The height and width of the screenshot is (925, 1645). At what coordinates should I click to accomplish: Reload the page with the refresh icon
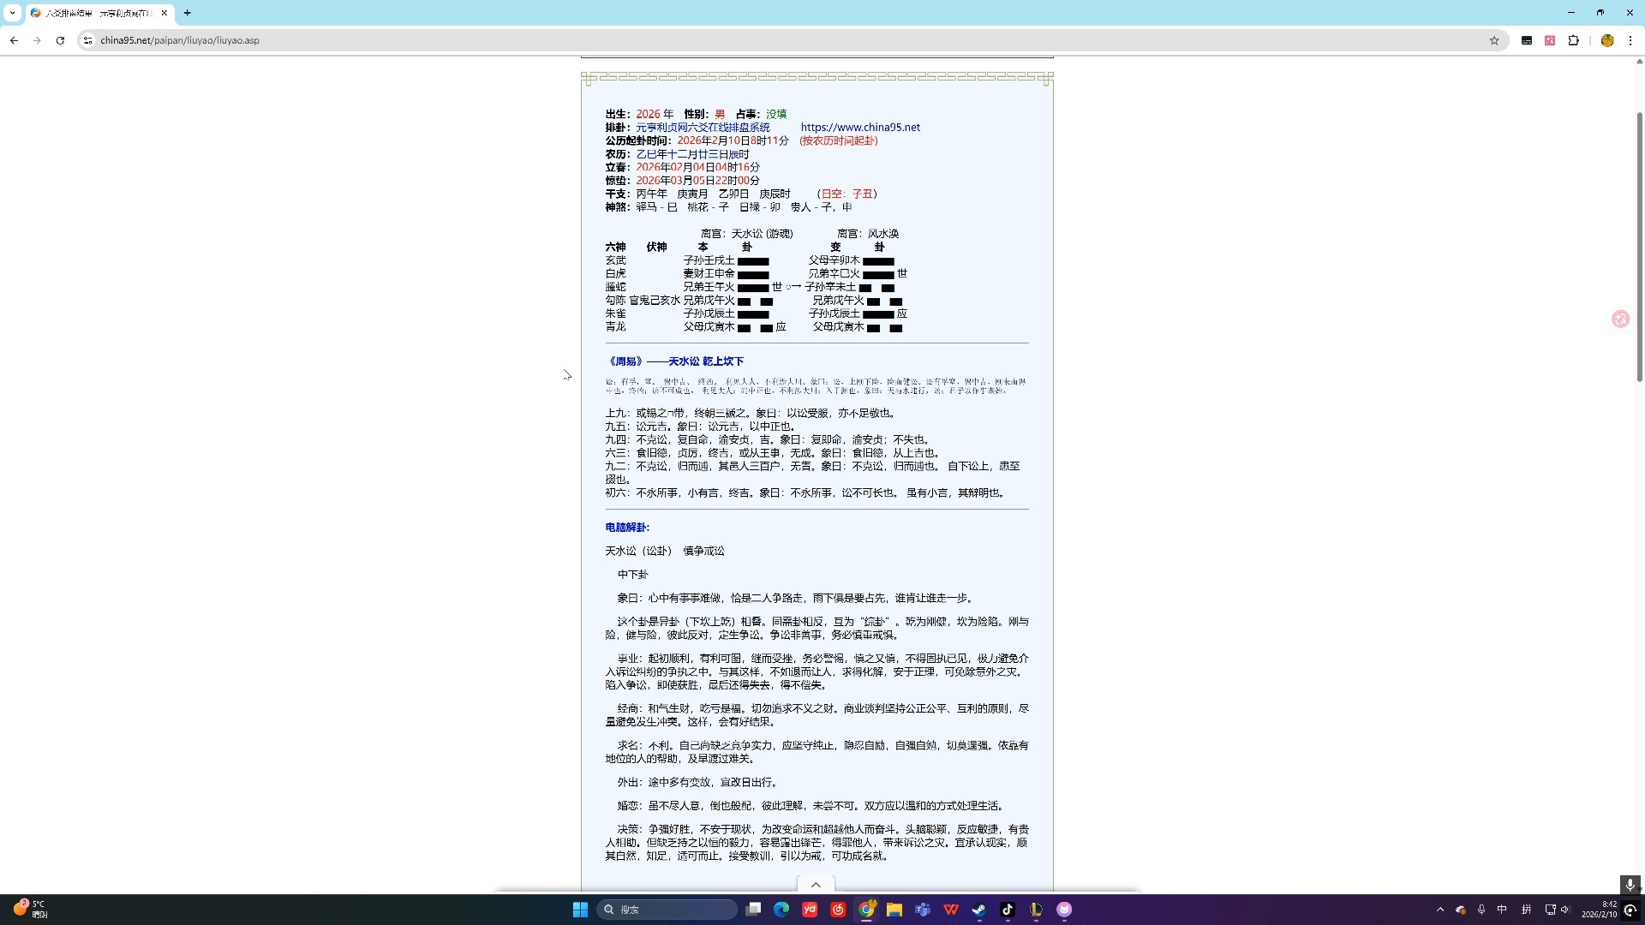pos(60,40)
